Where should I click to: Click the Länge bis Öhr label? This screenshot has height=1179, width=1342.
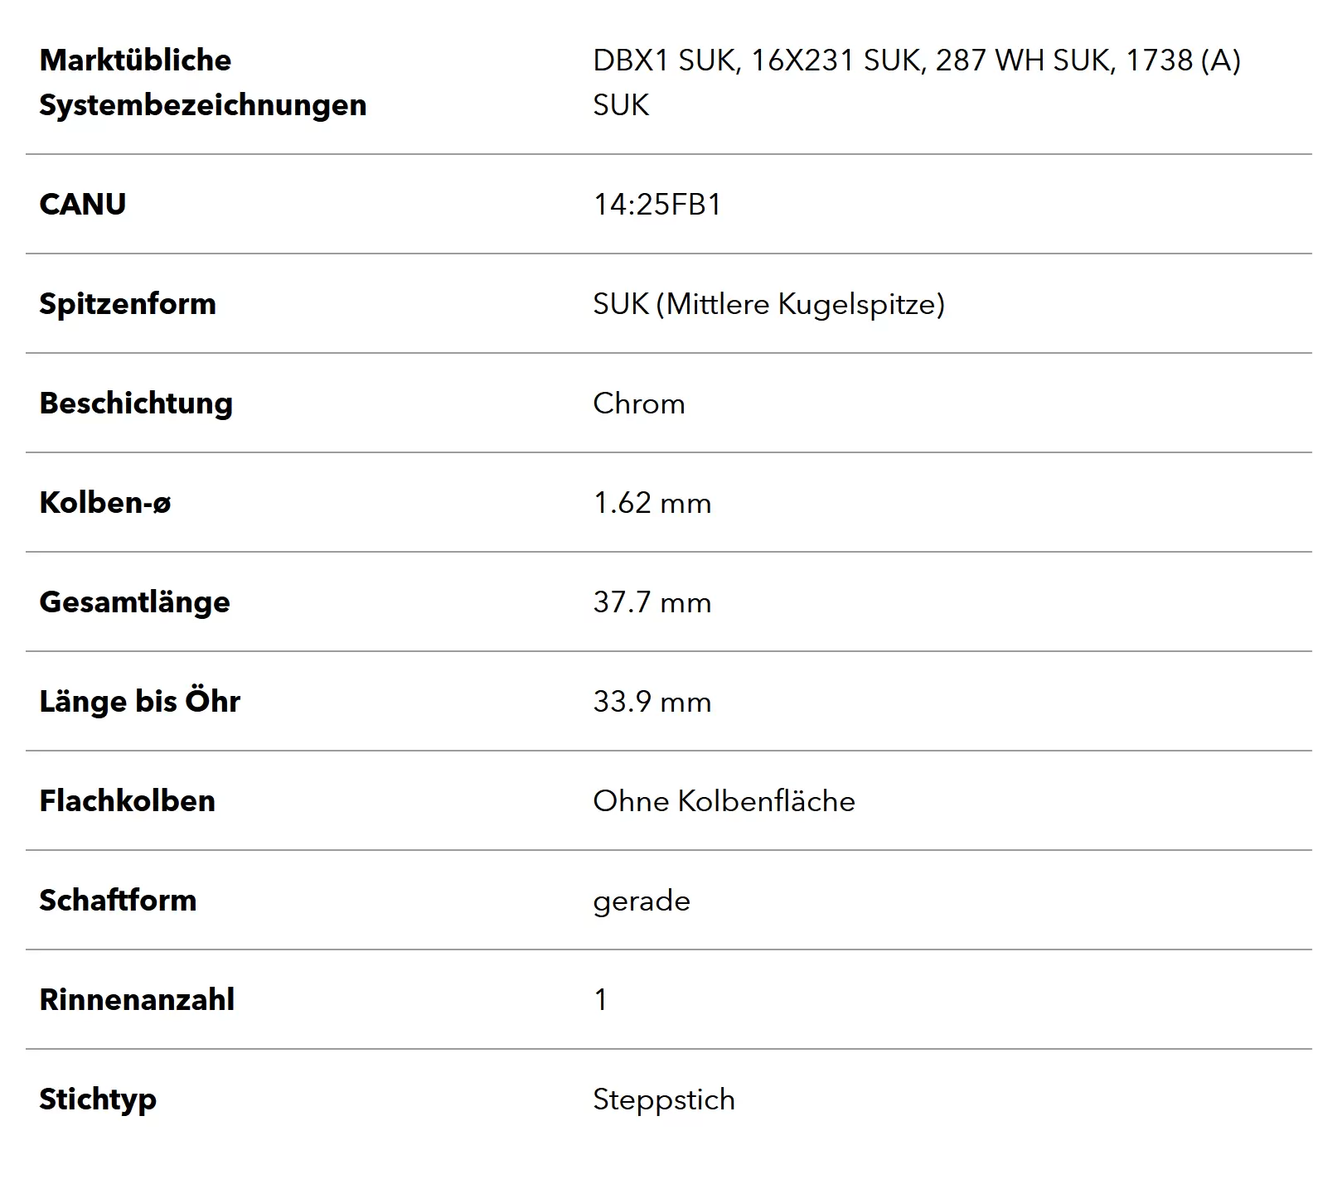(x=140, y=701)
